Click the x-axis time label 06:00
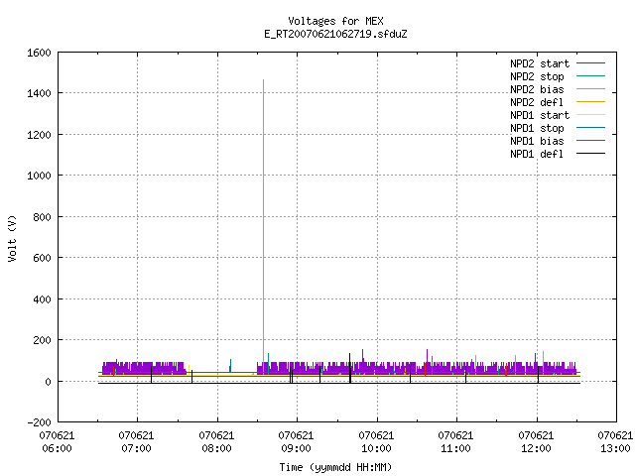The width and height of the screenshot is (635, 476). point(58,448)
